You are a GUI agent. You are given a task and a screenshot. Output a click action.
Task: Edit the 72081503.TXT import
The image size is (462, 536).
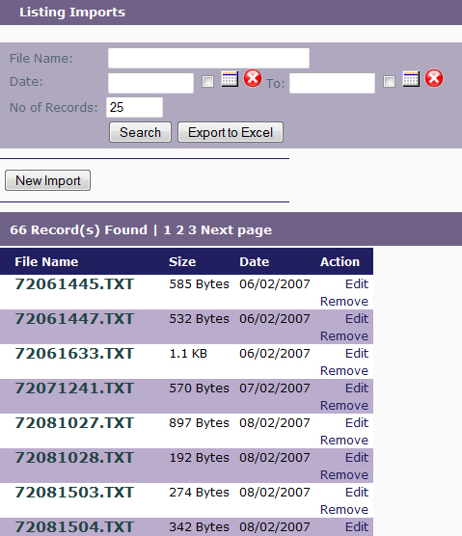(357, 492)
